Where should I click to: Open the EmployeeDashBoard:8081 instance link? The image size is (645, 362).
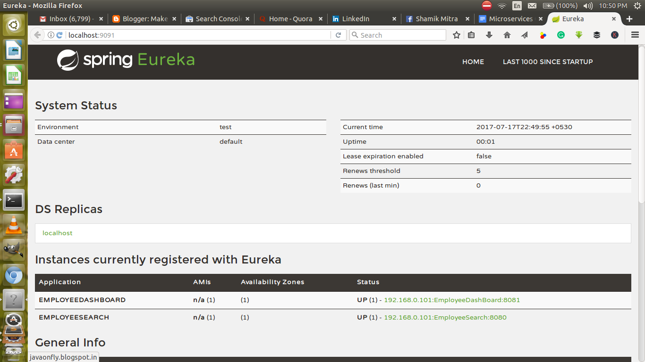pos(452,300)
